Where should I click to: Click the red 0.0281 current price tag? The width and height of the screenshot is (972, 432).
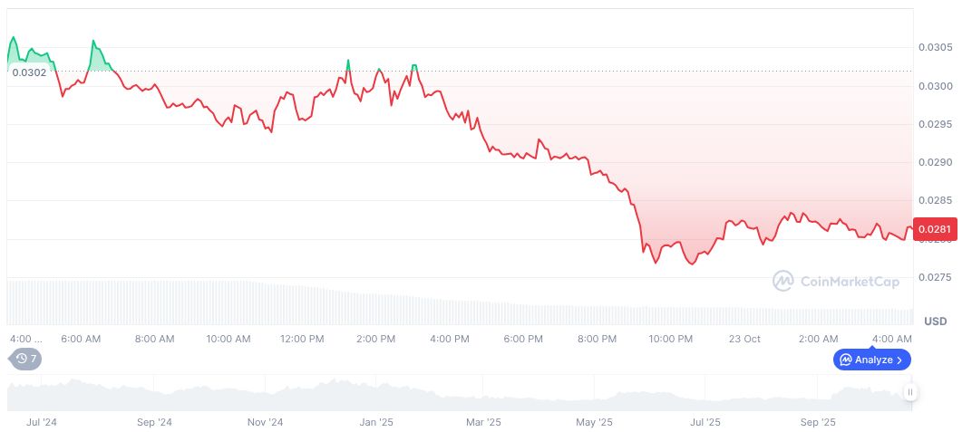coord(933,230)
